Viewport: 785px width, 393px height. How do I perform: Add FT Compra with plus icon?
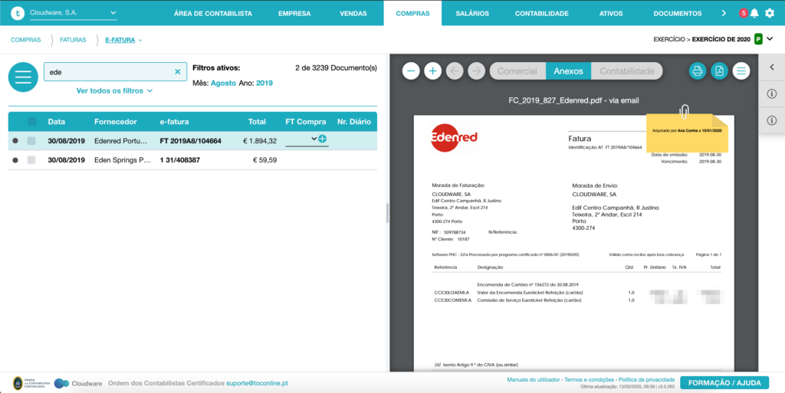(323, 139)
